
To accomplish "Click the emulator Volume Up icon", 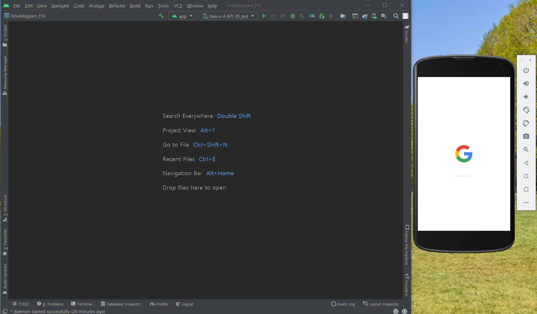I will click(526, 83).
